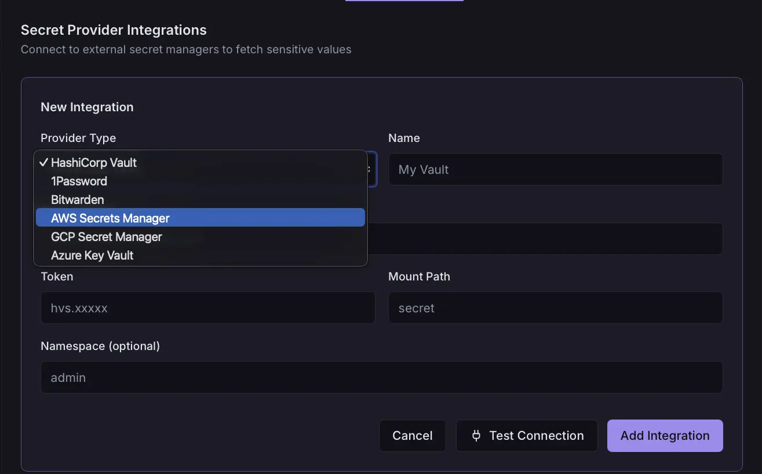Click the Token label text

[57, 276]
